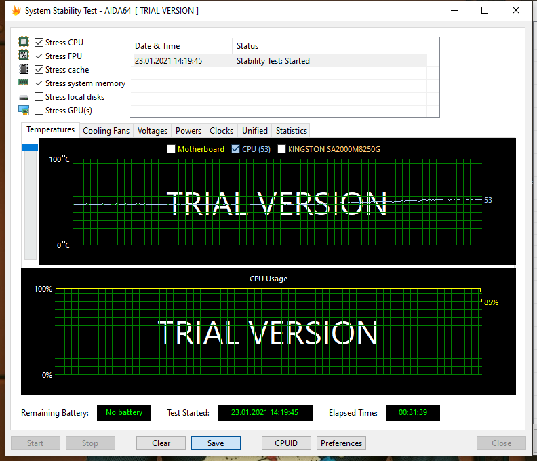Open the CPUID panel

[286, 443]
